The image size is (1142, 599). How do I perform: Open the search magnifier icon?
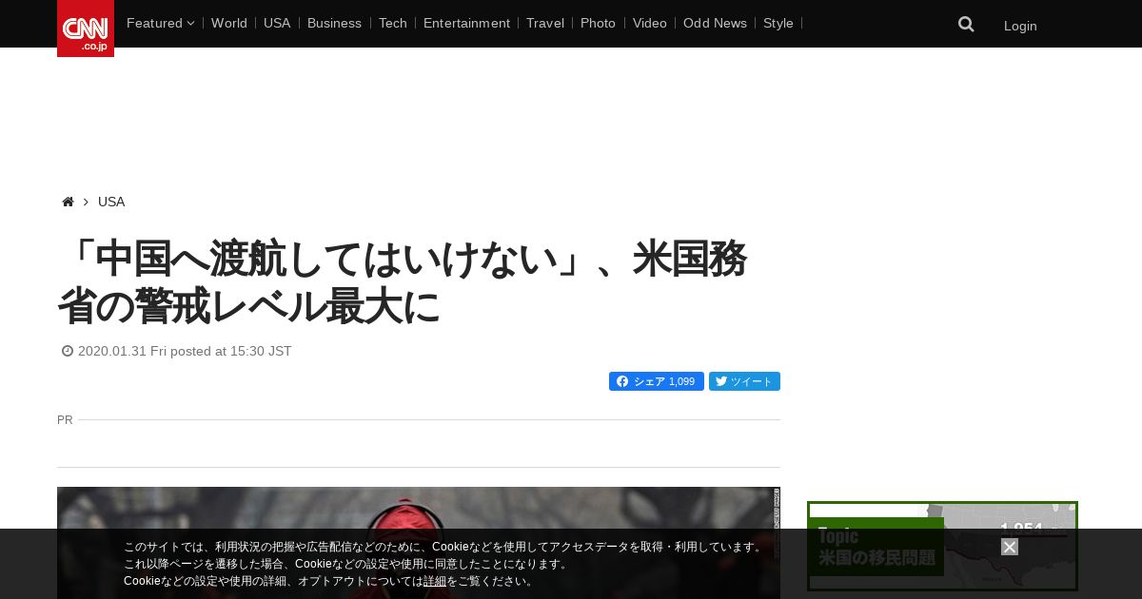pos(966,25)
